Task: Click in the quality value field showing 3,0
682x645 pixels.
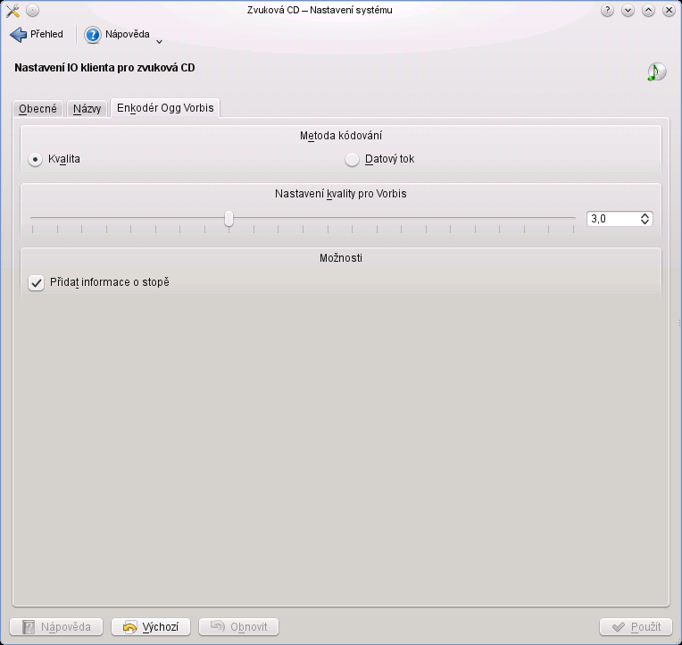Action: (x=612, y=219)
